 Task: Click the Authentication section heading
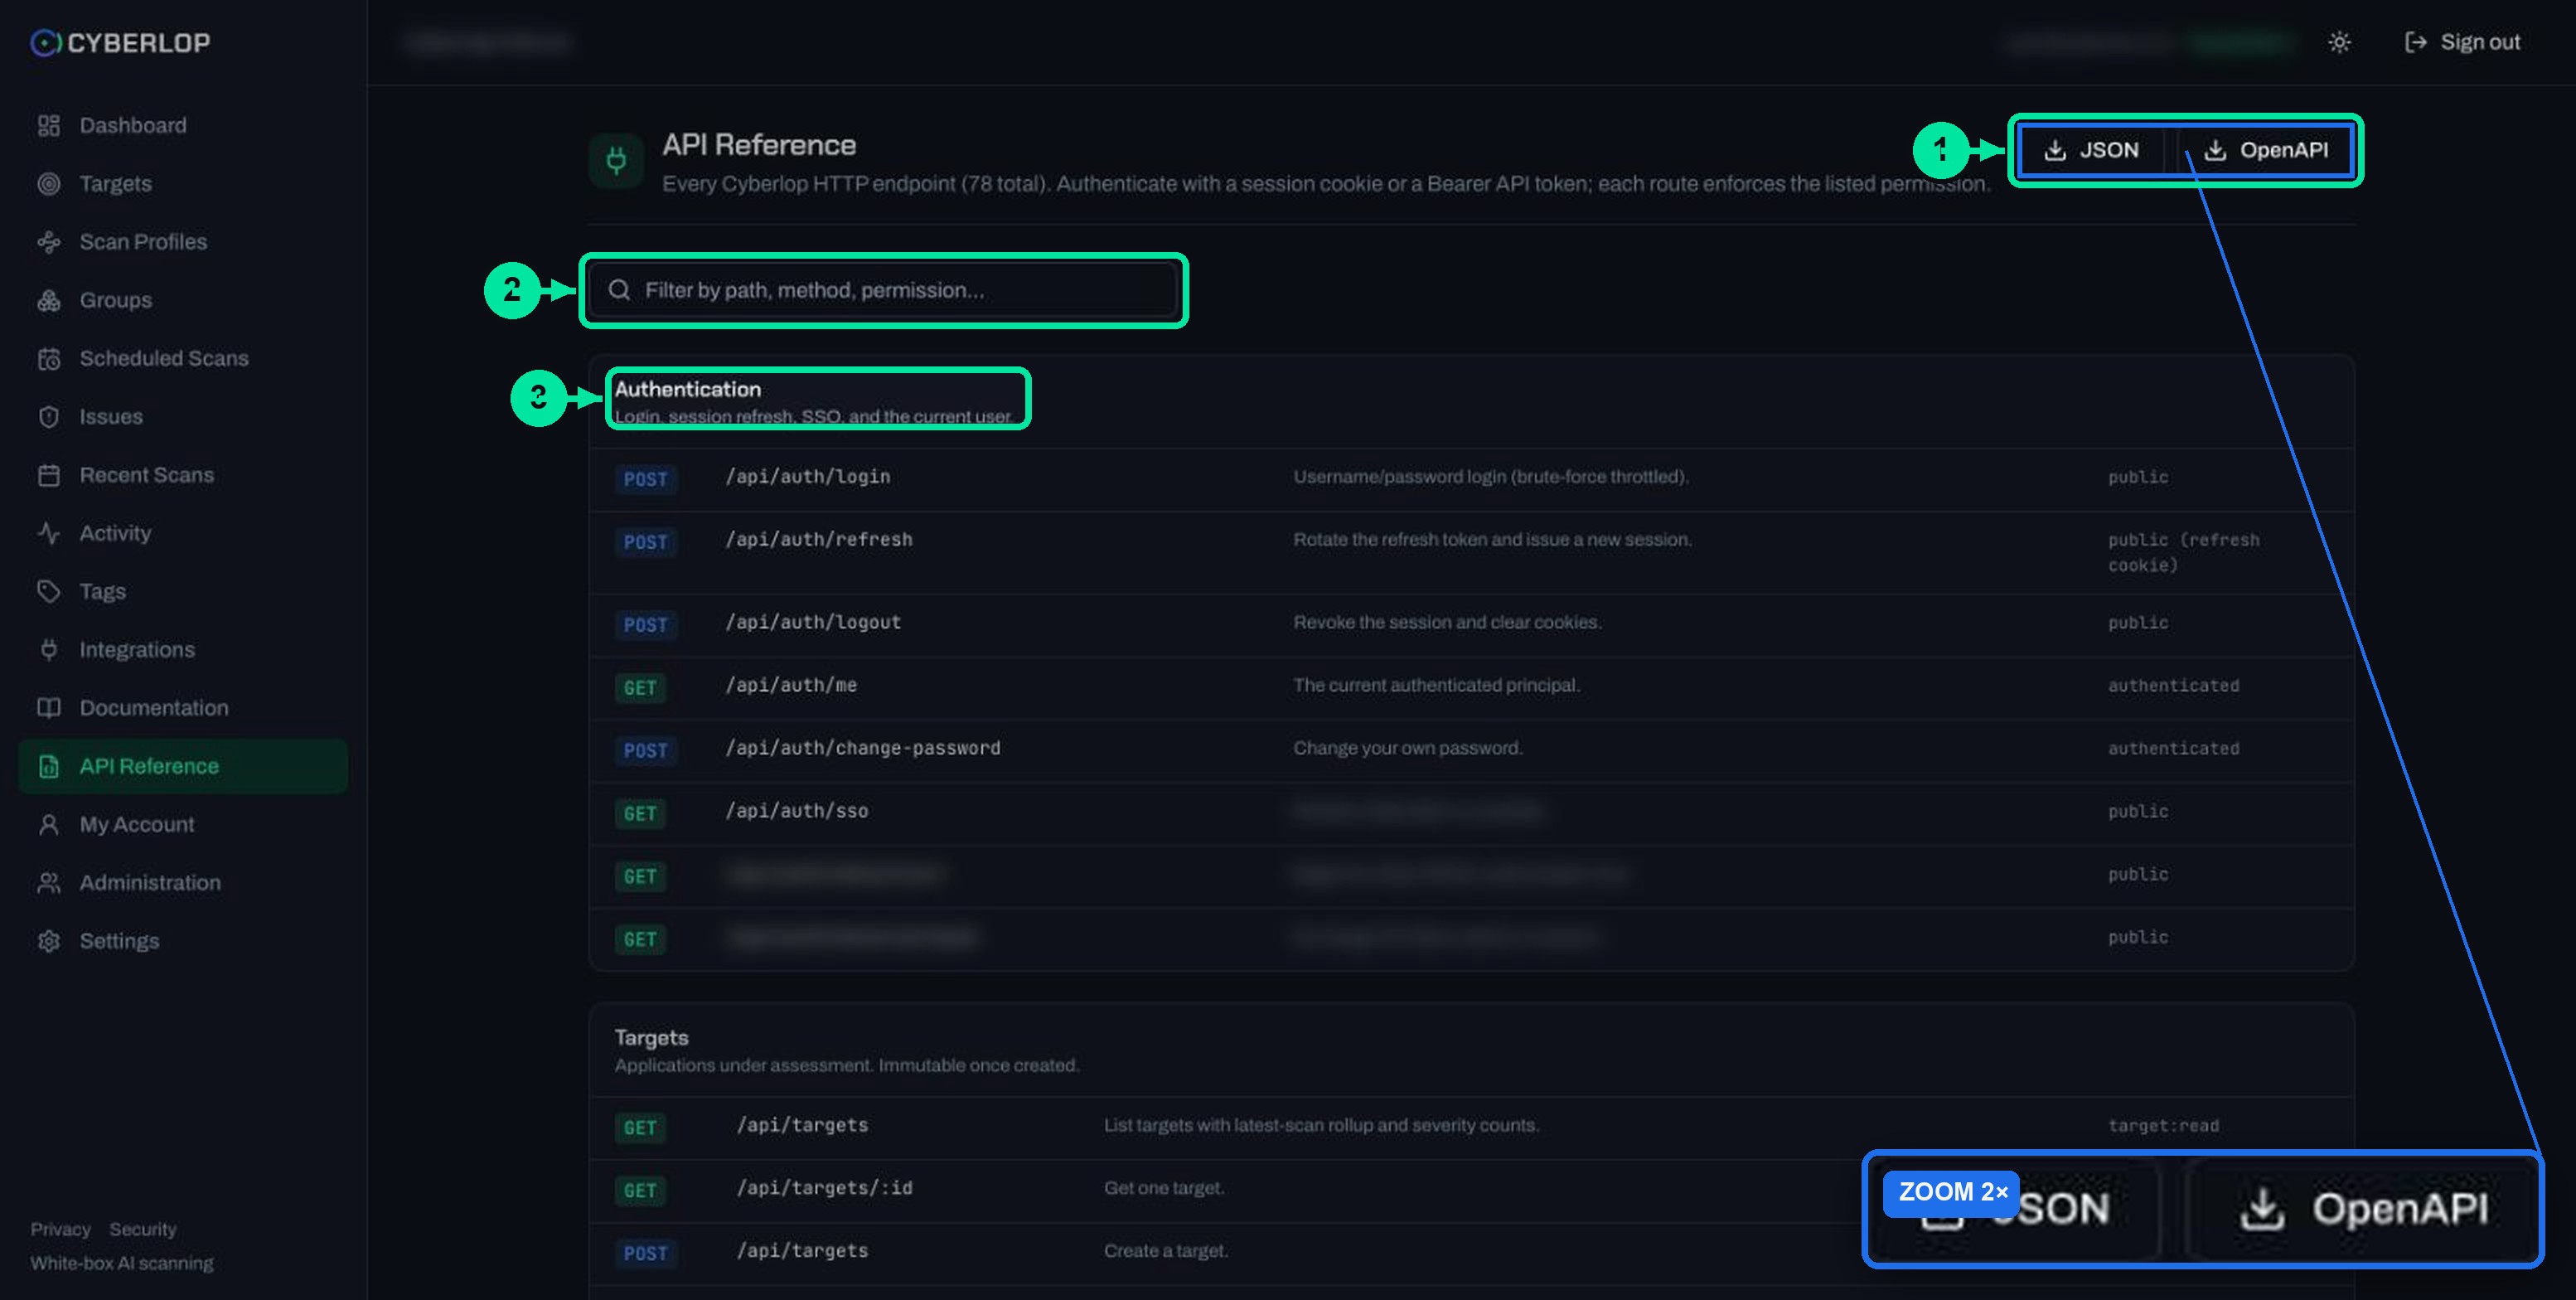click(x=688, y=389)
